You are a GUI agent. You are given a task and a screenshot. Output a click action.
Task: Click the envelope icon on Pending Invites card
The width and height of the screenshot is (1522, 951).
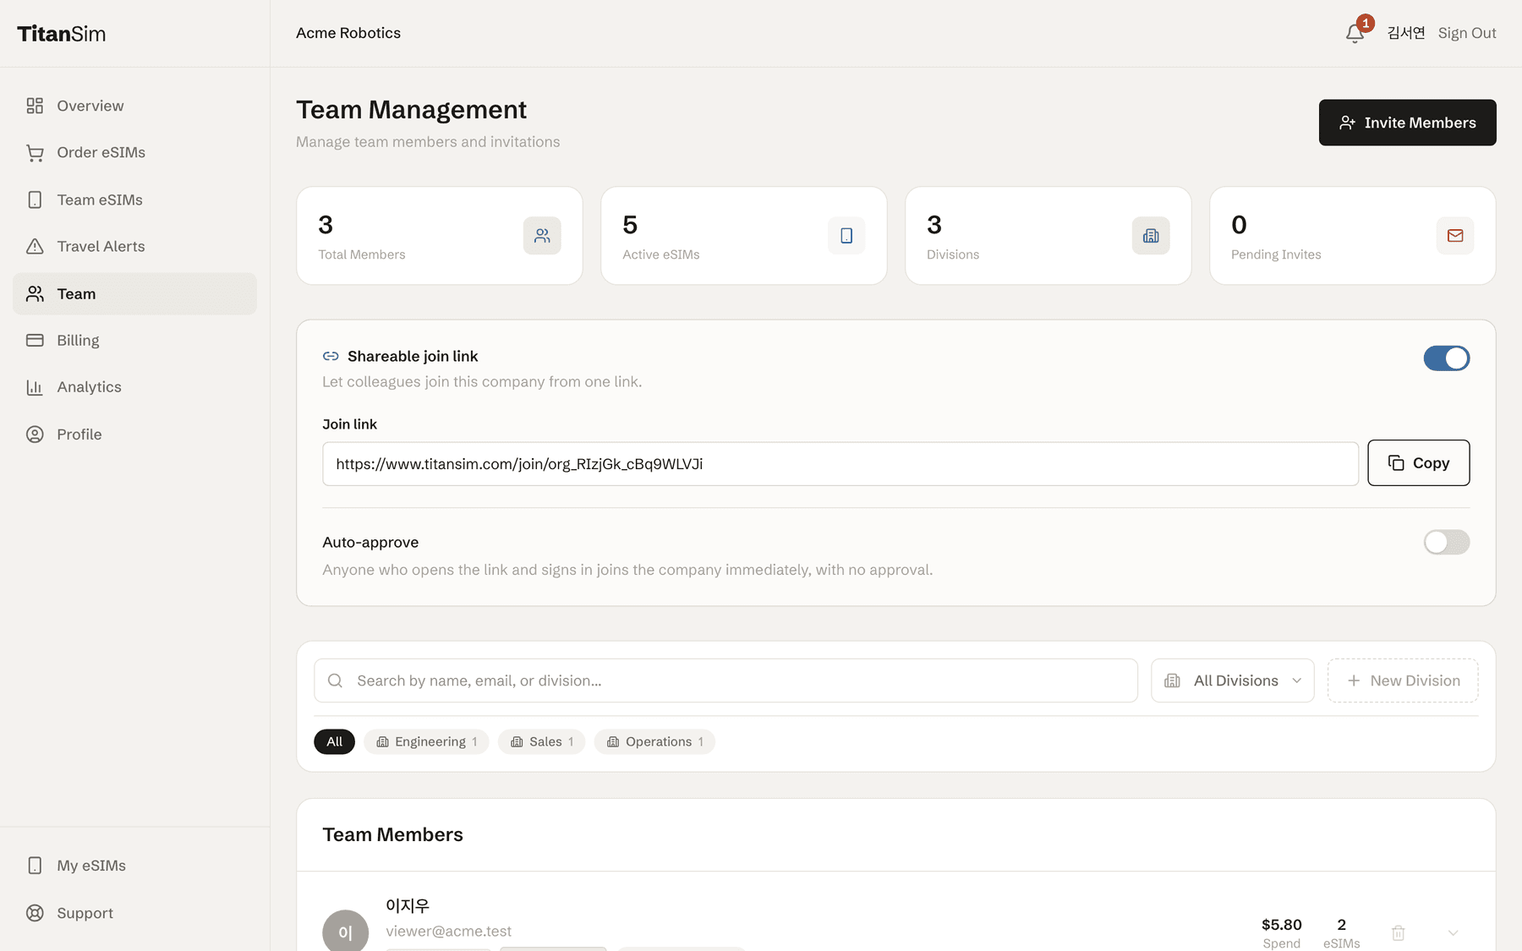pos(1455,236)
